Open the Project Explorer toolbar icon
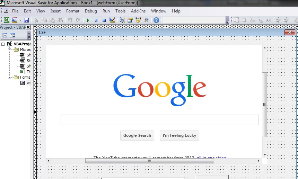298x179 pixels. pos(122,20)
